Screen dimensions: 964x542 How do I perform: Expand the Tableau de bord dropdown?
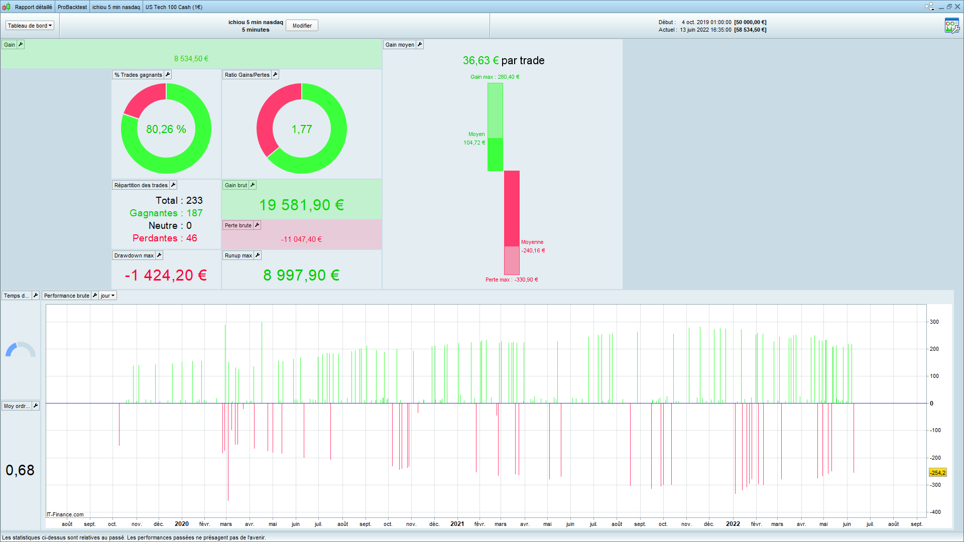pyautogui.click(x=30, y=26)
